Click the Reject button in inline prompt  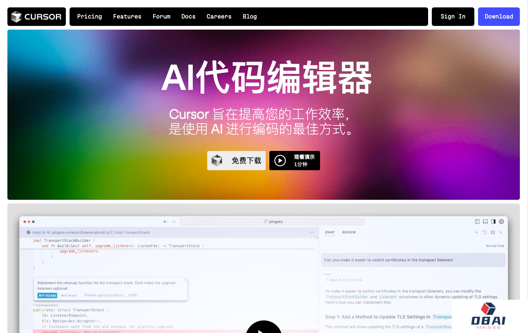(69, 295)
